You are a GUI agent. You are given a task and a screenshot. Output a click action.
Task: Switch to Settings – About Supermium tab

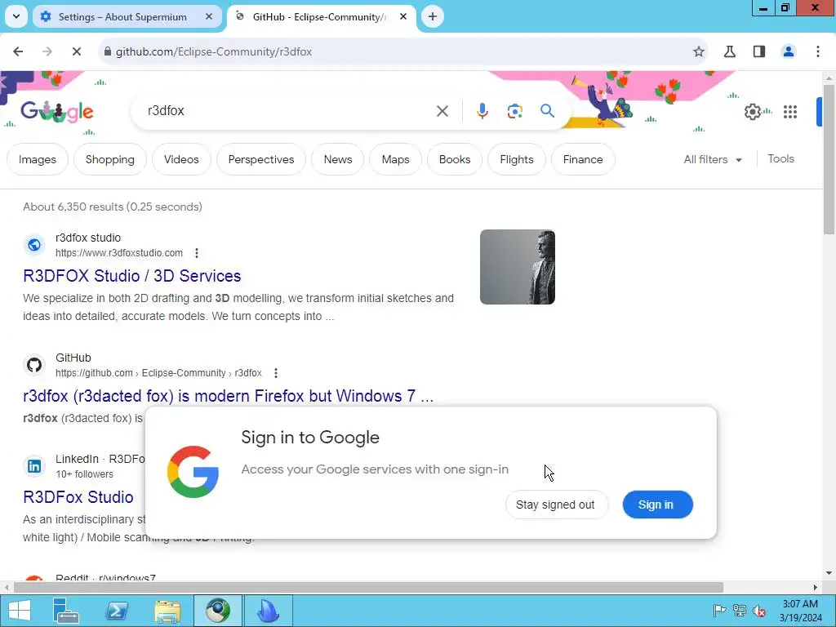click(x=122, y=17)
